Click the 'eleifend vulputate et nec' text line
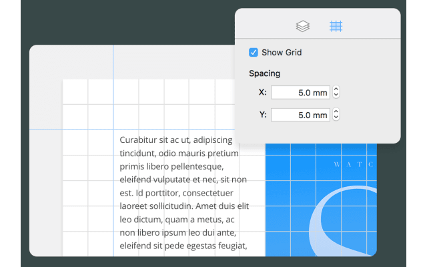427x267 pixels. pos(168,180)
